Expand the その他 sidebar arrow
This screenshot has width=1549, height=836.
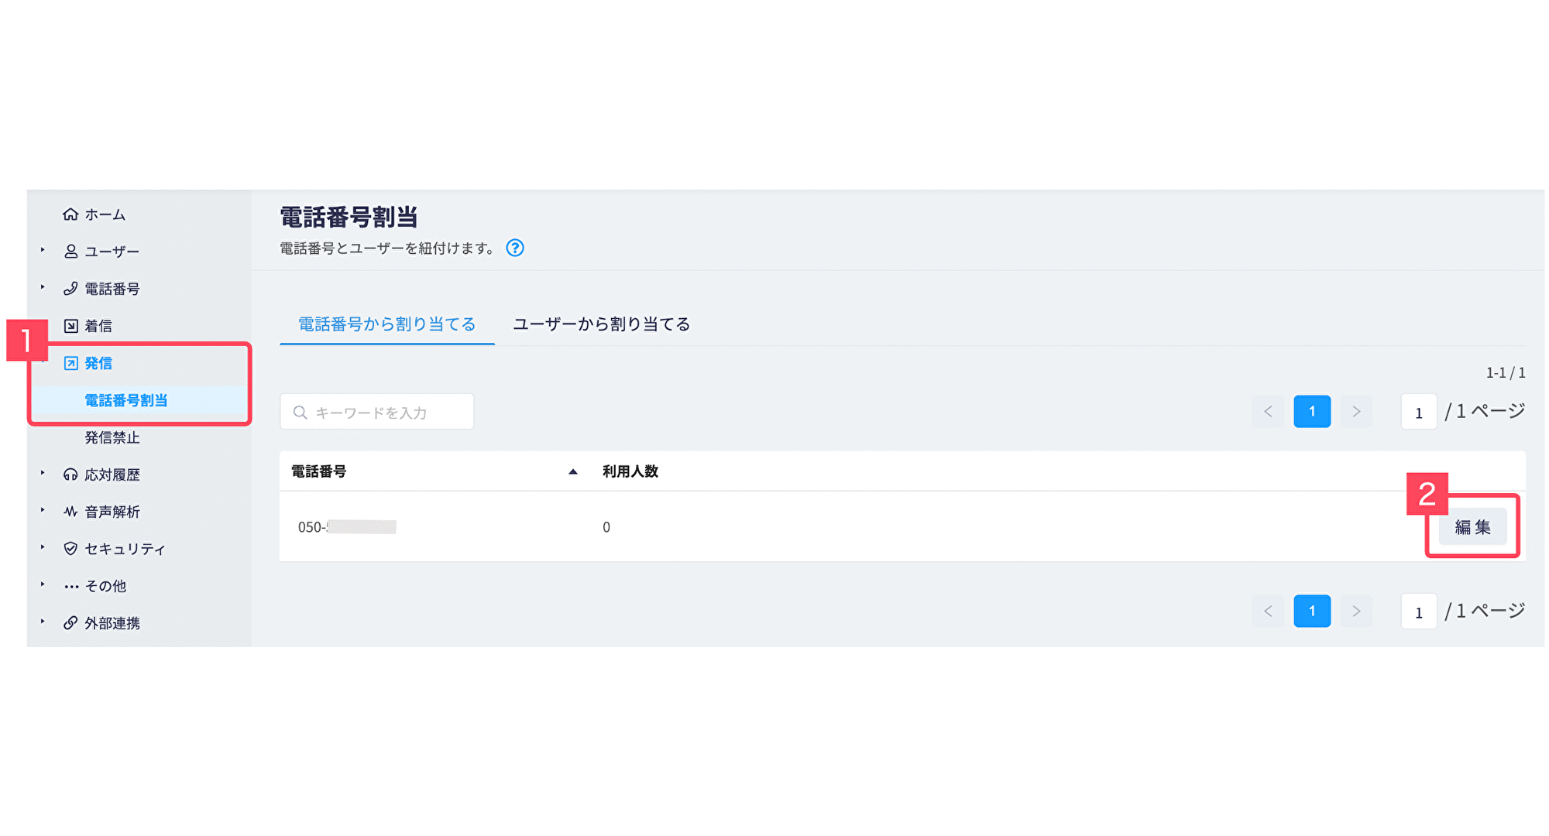43,584
